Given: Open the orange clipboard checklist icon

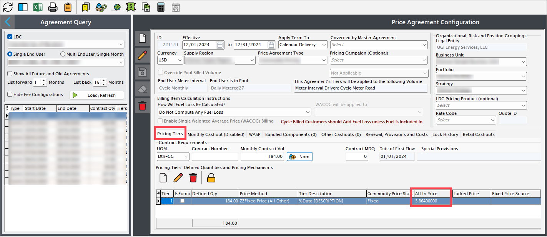Looking at the screenshot, I should (x=68, y=7).
